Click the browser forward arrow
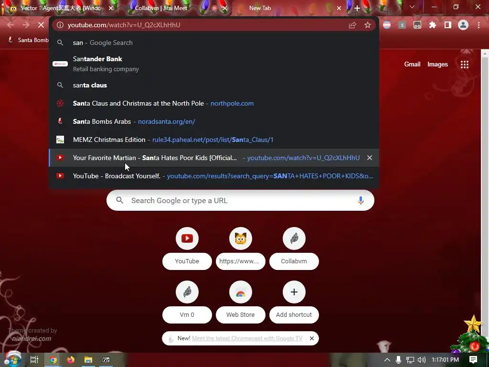Screen dimensions: 489x367 pyautogui.click(x=26, y=25)
